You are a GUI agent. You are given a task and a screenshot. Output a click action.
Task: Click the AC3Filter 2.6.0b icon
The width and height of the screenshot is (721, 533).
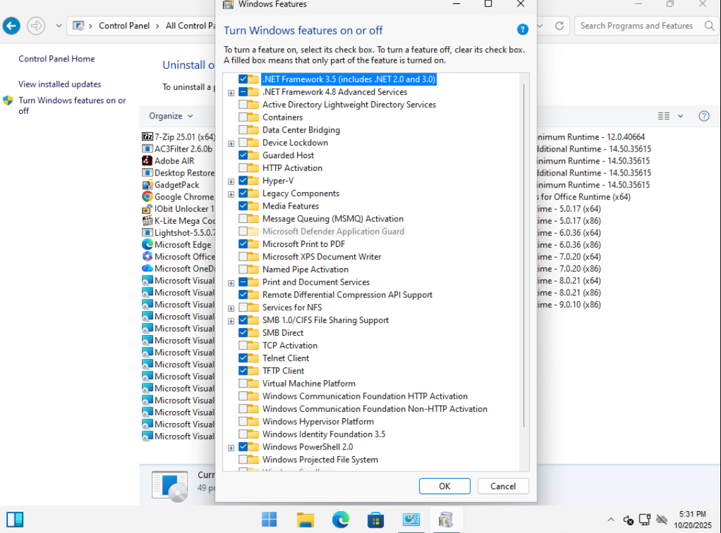click(147, 149)
